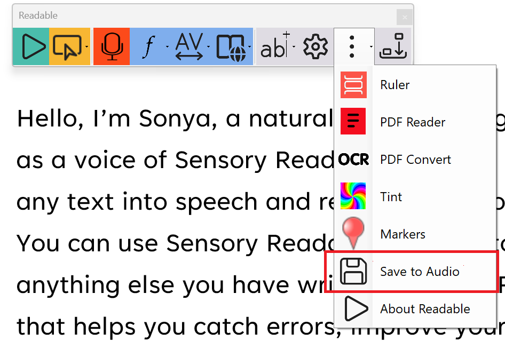Click the dock toolbar icon on the right
Image resolution: width=505 pixels, height=341 pixels.
tap(394, 46)
